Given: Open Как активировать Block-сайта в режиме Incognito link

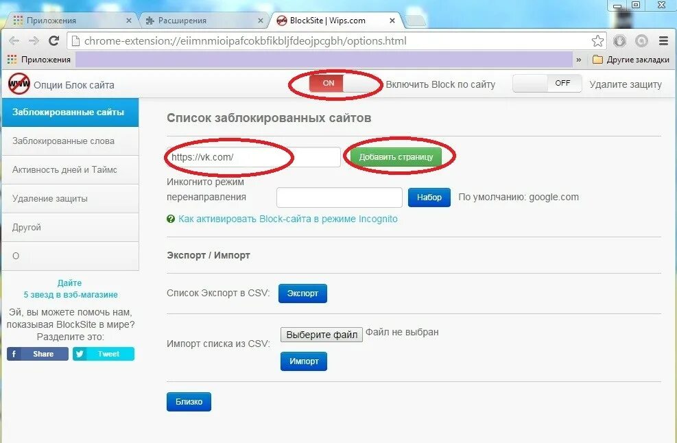Looking at the screenshot, I should point(287,219).
